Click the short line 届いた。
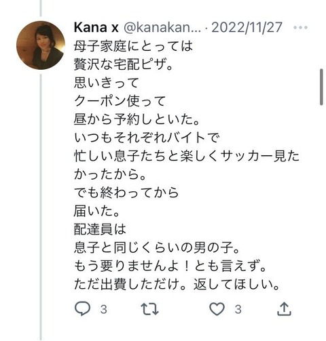Image resolution: width=326 pixels, height=341 pixels. (97, 211)
